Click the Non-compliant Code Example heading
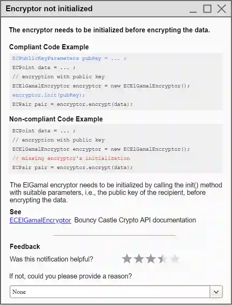The image size is (232, 305). pos(56,119)
